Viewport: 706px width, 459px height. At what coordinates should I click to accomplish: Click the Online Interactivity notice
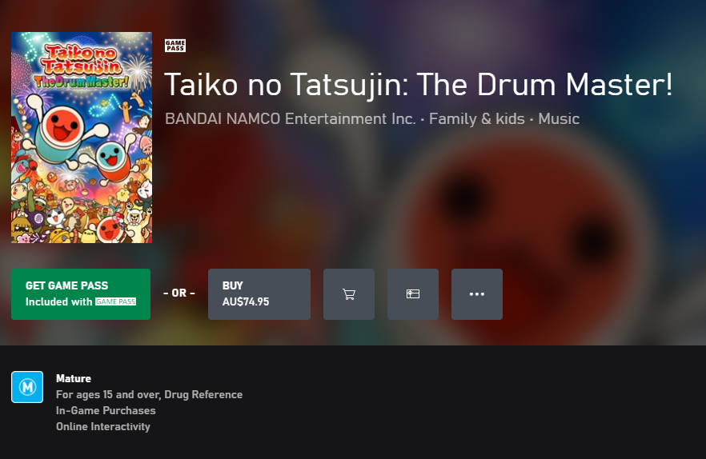103,426
